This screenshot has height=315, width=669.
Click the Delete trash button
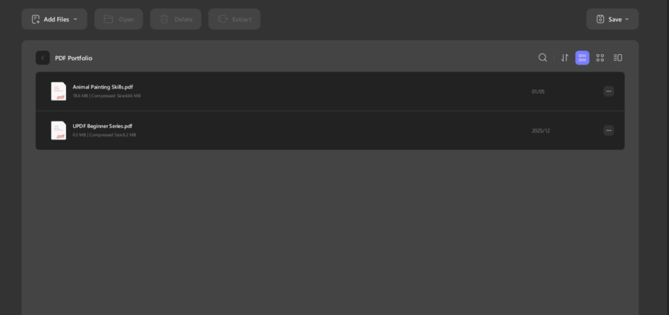pos(175,19)
